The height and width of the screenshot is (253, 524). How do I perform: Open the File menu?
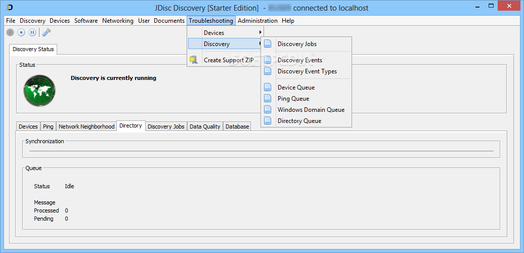pyautogui.click(x=11, y=21)
